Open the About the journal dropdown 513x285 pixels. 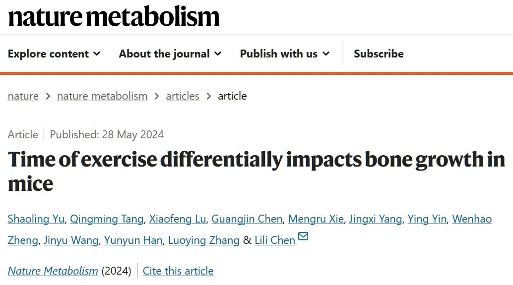coord(170,54)
